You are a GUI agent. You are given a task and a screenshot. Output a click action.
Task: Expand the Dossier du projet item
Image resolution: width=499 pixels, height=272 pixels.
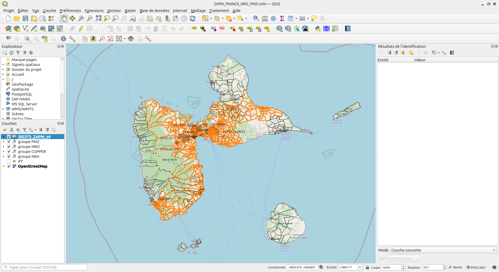click(3, 69)
